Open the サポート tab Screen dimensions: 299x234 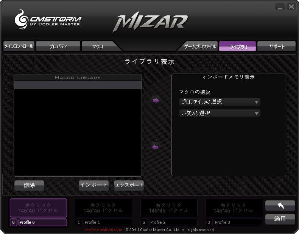click(x=277, y=46)
